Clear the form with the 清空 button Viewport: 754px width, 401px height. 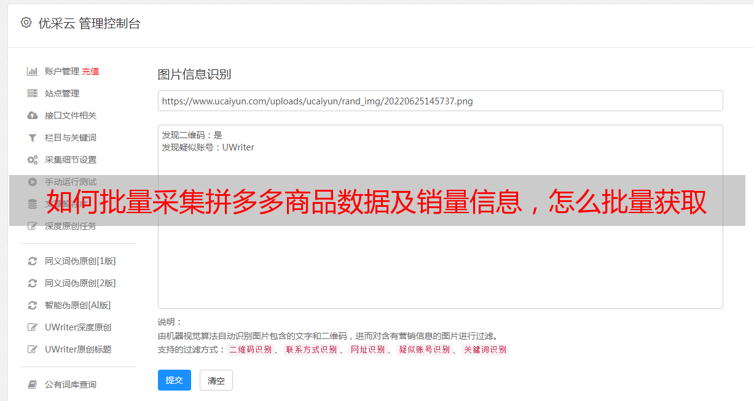216,380
